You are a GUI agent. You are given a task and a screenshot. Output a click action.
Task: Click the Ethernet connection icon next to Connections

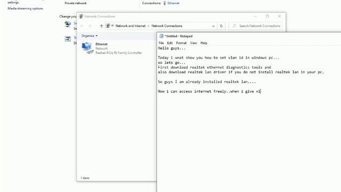165,3
